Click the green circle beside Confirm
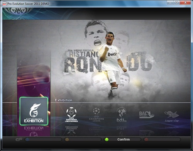Viewport: 193px width, 151px height. tap(107, 139)
